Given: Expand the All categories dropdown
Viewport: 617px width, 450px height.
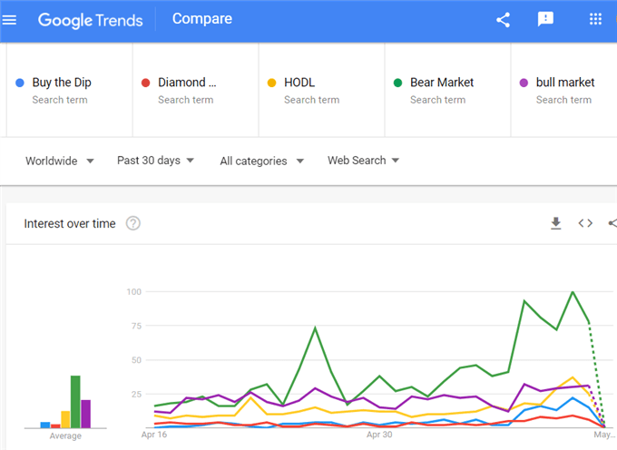Looking at the screenshot, I should pos(261,161).
